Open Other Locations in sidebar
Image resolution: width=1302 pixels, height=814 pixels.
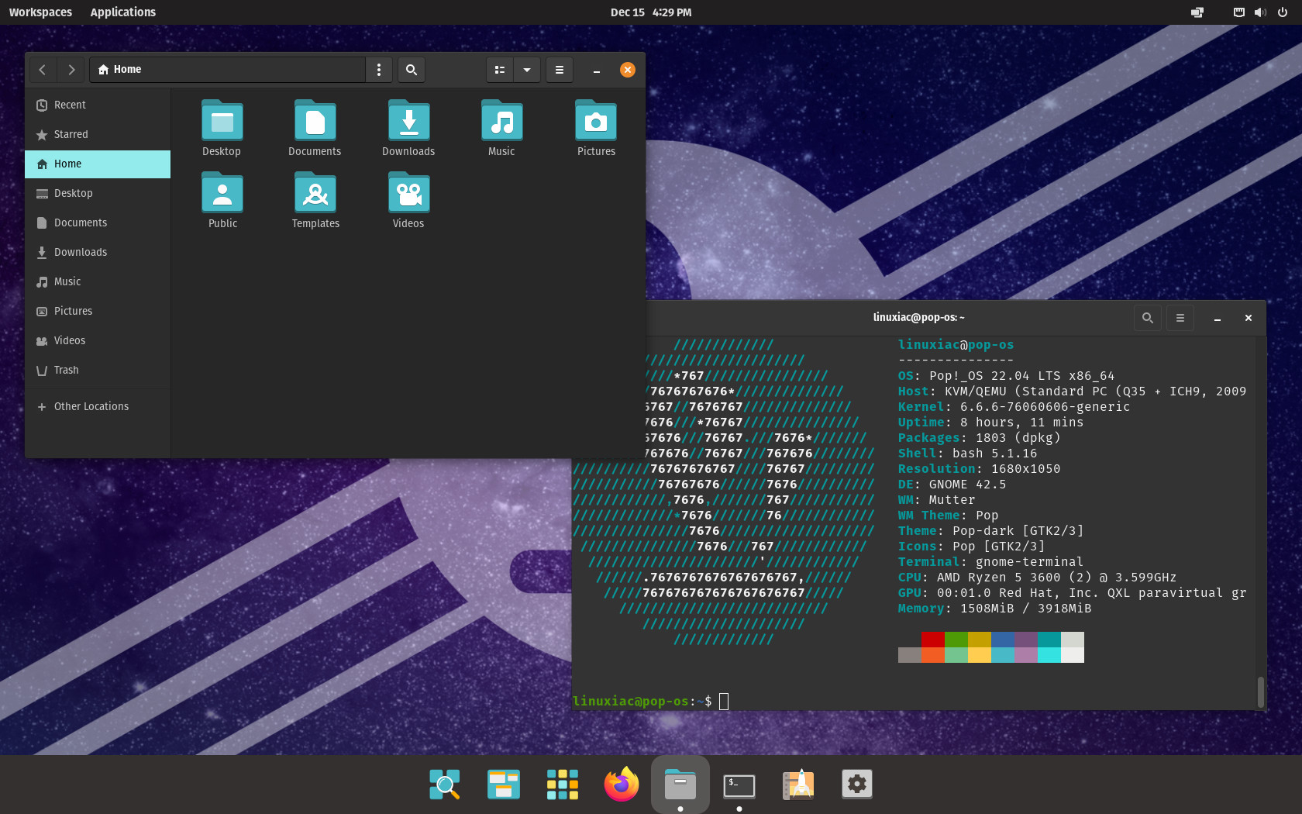98,406
